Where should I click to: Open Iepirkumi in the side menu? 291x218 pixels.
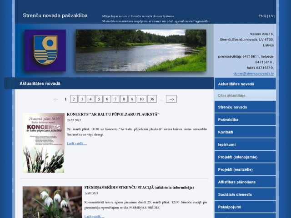[x=245, y=144]
